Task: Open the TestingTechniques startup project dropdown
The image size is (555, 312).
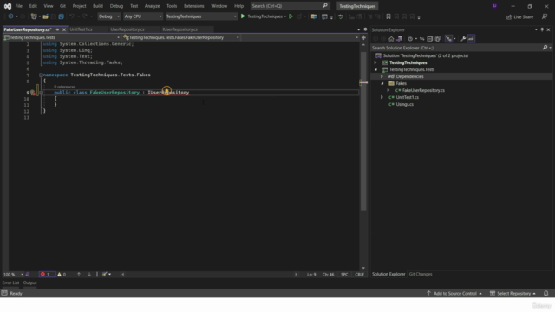Action: (201, 16)
